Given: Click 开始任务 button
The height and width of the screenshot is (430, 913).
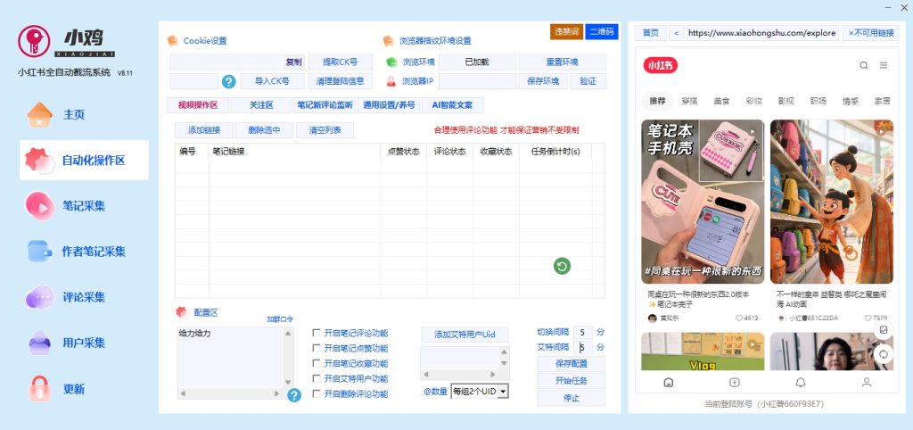Looking at the screenshot, I should [572, 380].
